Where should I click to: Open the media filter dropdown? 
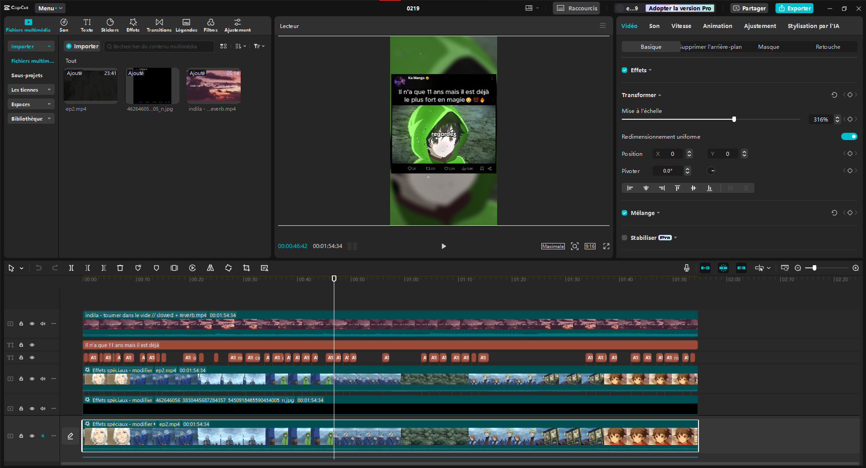[259, 46]
